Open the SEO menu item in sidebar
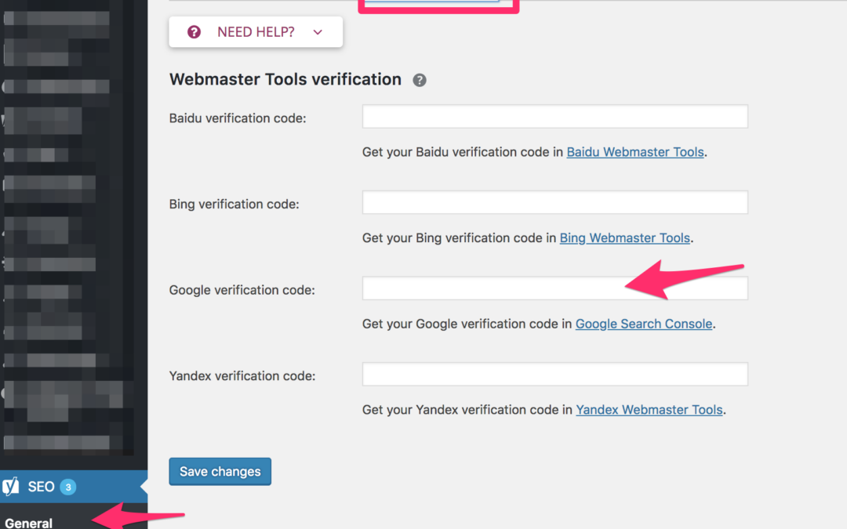This screenshot has width=847, height=529. pyautogui.click(x=41, y=487)
